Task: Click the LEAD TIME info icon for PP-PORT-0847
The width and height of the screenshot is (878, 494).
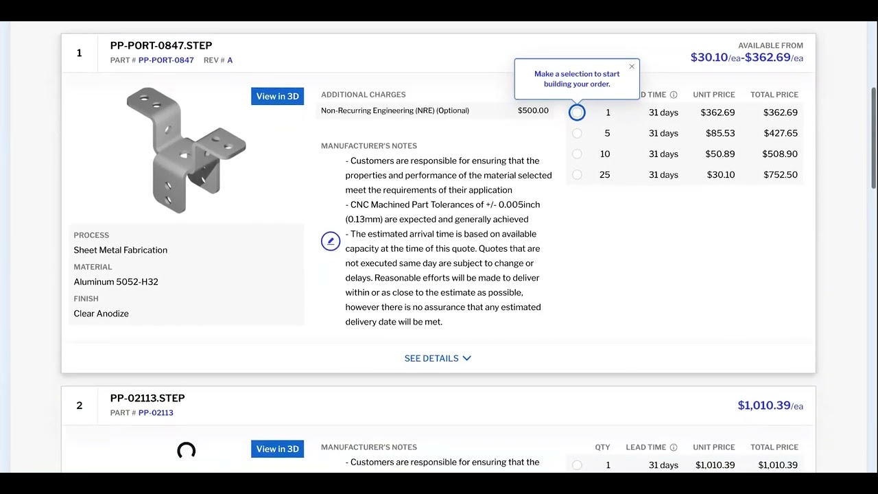Action: pyautogui.click(x=674, y=95)
